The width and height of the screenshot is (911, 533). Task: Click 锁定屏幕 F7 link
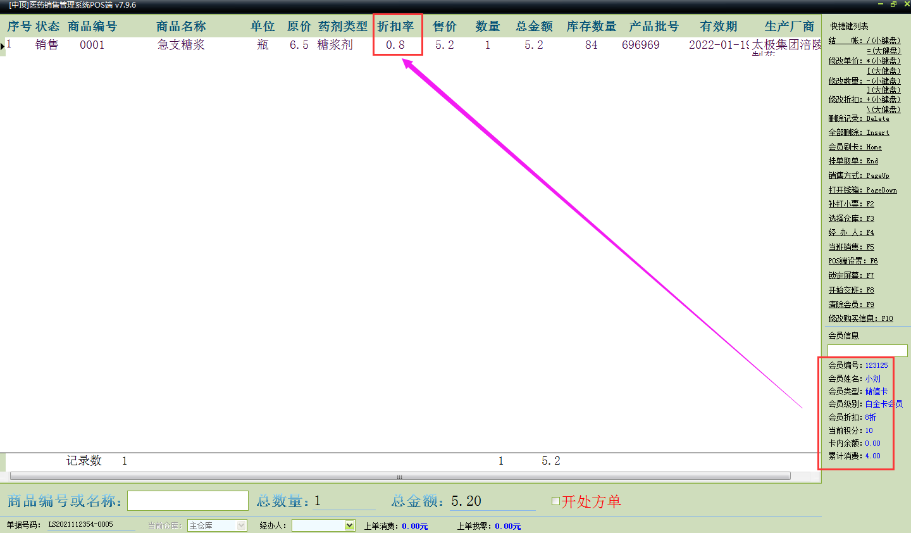pos(851,275)
